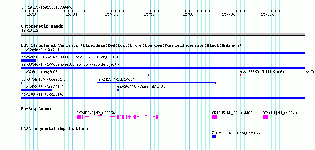Select the nsv1059468 (Coe2014) blue bar
Image resolution: width=315 pixels, height=150 pixels.
click(36, 90)
